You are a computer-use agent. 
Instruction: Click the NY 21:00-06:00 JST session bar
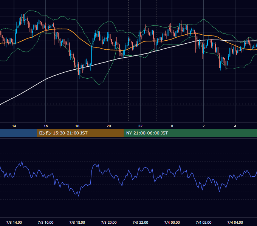tap(190, 133)
